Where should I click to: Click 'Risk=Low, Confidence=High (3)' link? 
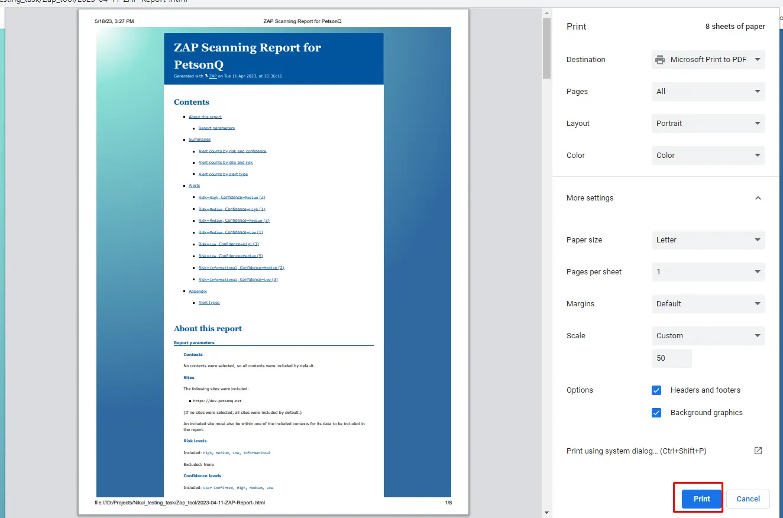click(229, 244)
